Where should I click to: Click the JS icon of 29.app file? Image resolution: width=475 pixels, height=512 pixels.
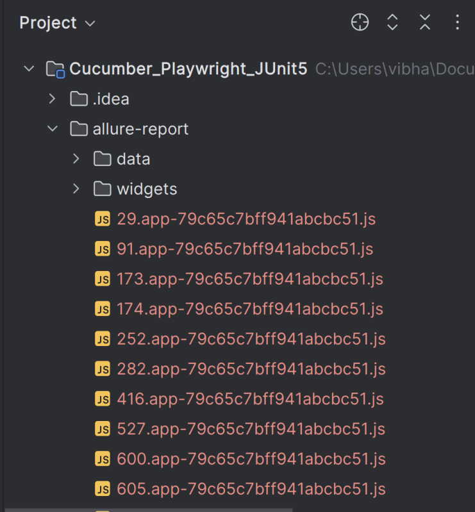coord(103,219)
